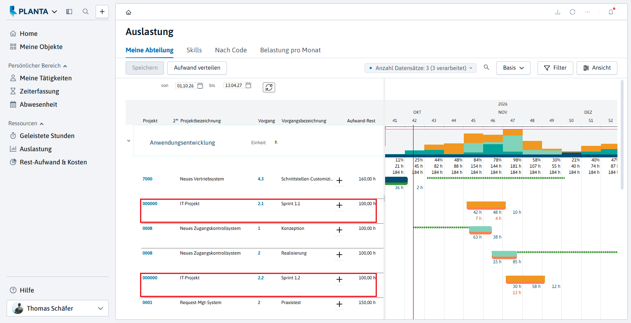Collapse the Persönlicher Bereich section
This screenshot has width=631, height=323.
[65, 66]
